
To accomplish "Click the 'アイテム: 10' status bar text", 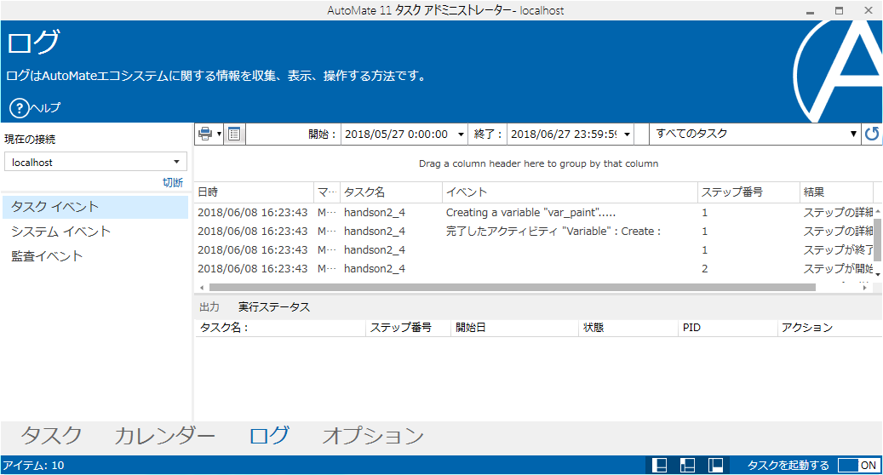I will point(34,466).
